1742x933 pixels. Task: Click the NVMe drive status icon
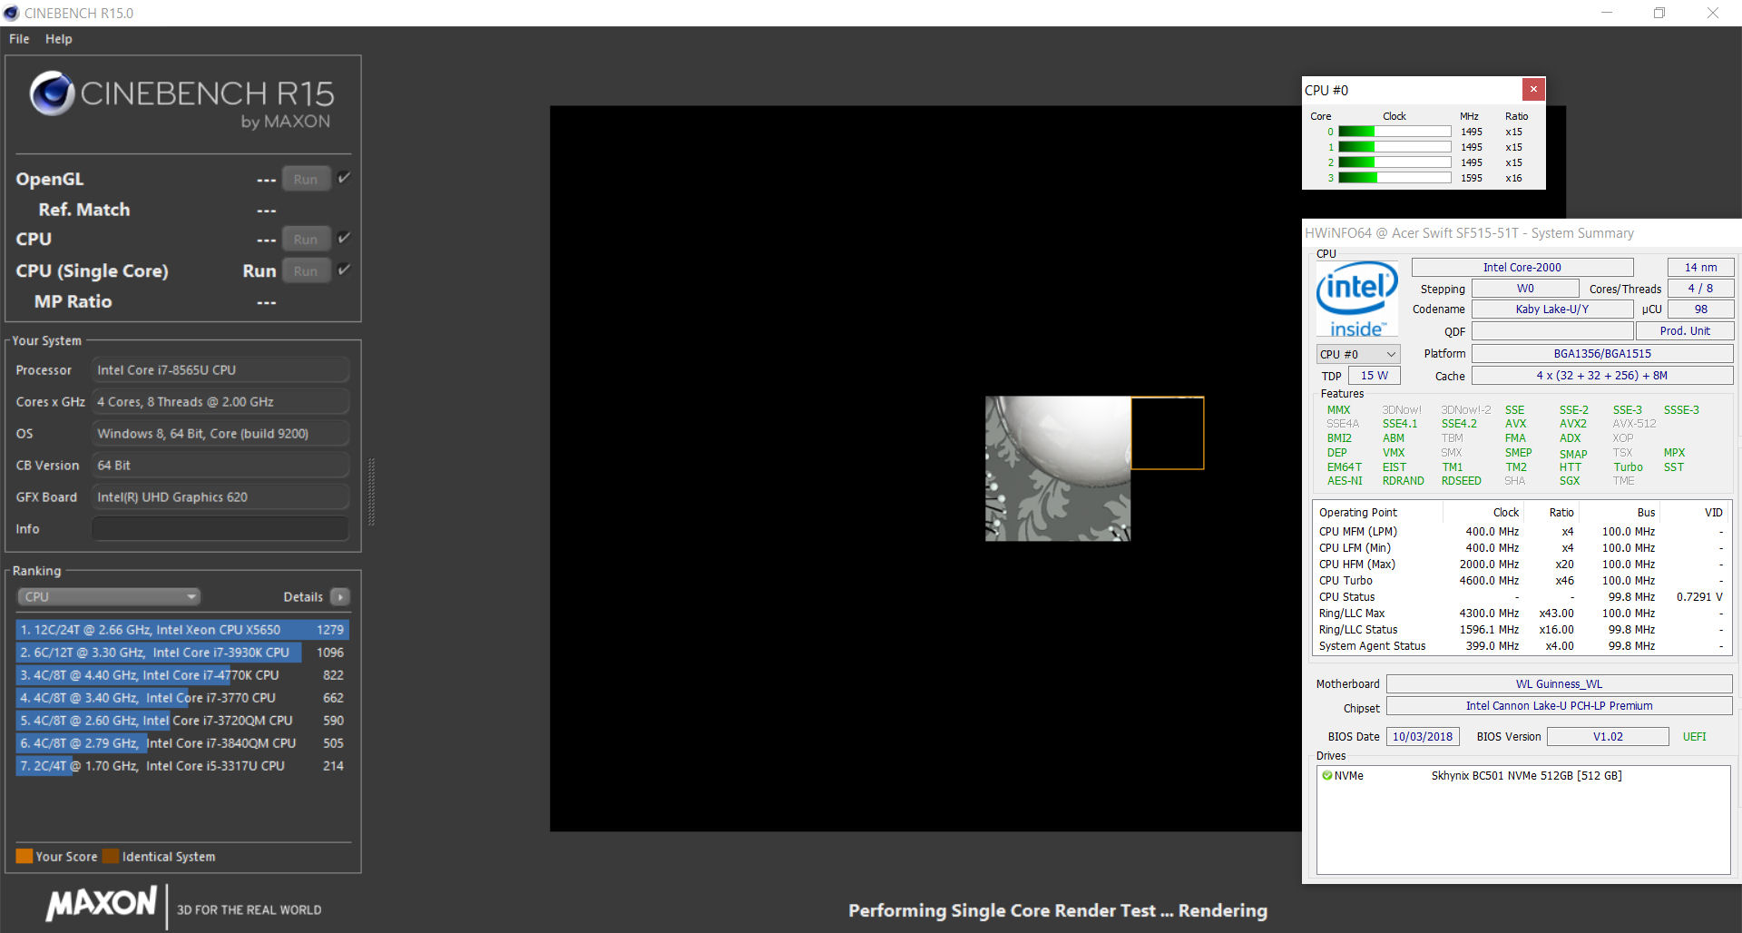1326,775
